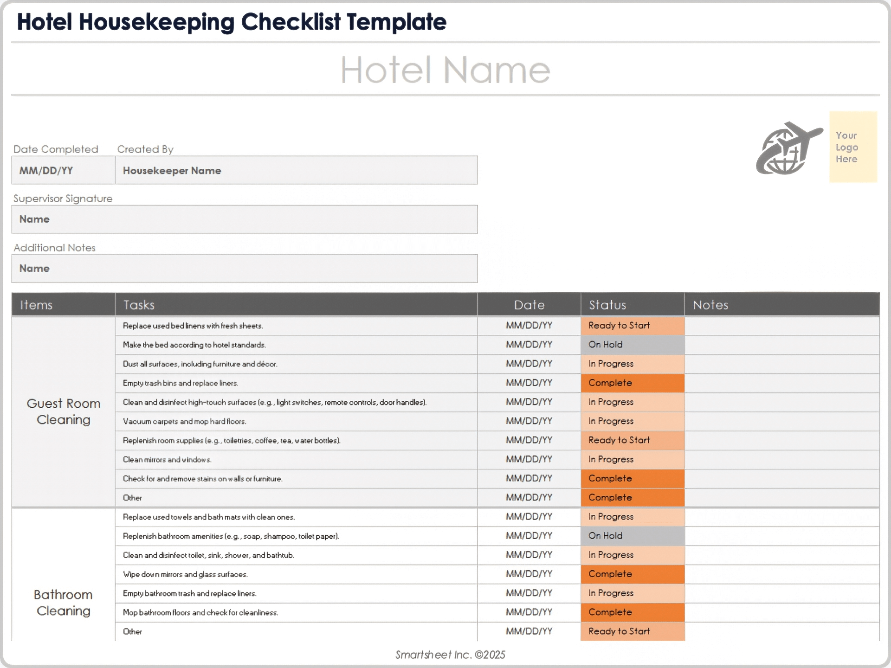This screenshot has width=891, height=668.
Task: Change the Complete status for trash bins task
Action: (x=632, y=383)
